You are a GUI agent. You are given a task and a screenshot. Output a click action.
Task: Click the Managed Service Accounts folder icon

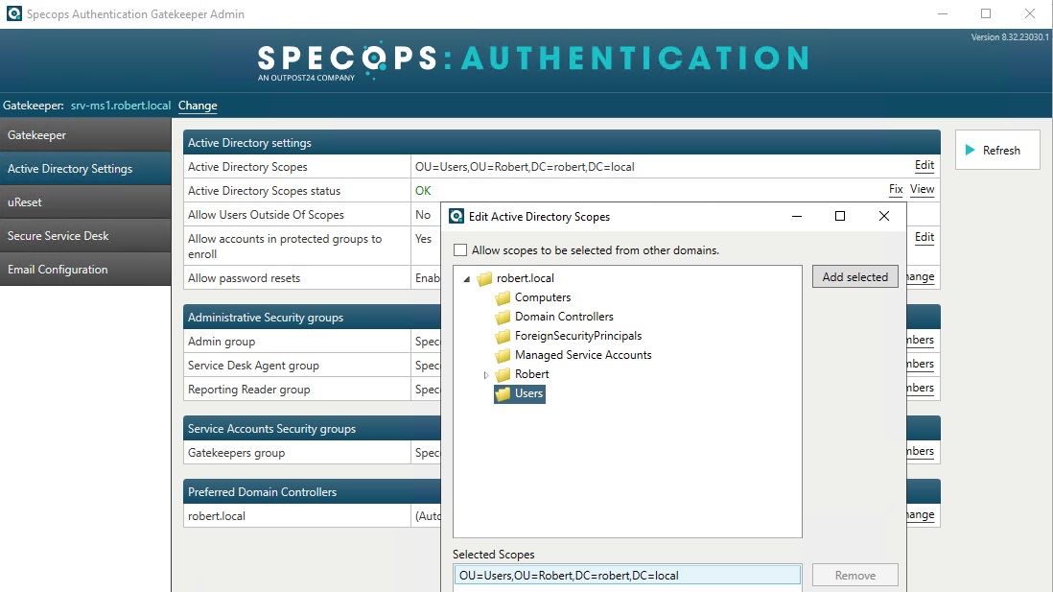tap(503, 355)
